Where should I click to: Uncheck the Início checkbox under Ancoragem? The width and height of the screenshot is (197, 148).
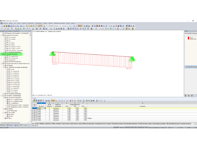8,115
